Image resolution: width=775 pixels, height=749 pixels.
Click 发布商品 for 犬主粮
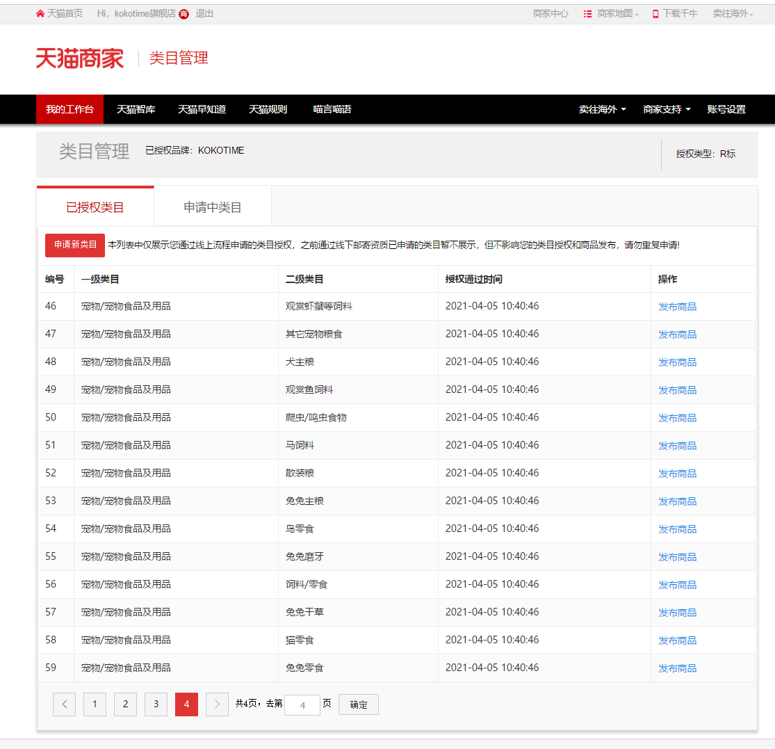pos(677,362)
